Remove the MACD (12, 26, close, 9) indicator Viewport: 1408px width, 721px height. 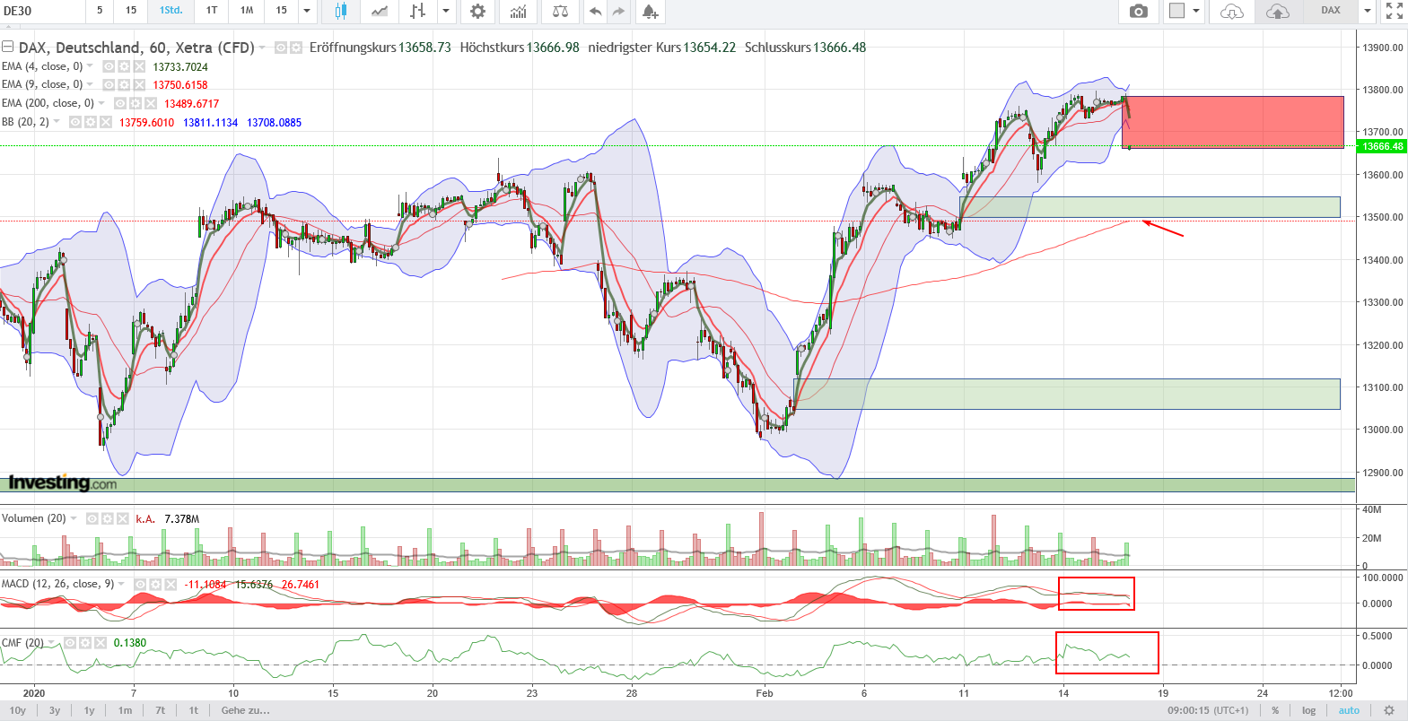click(171, 584)
